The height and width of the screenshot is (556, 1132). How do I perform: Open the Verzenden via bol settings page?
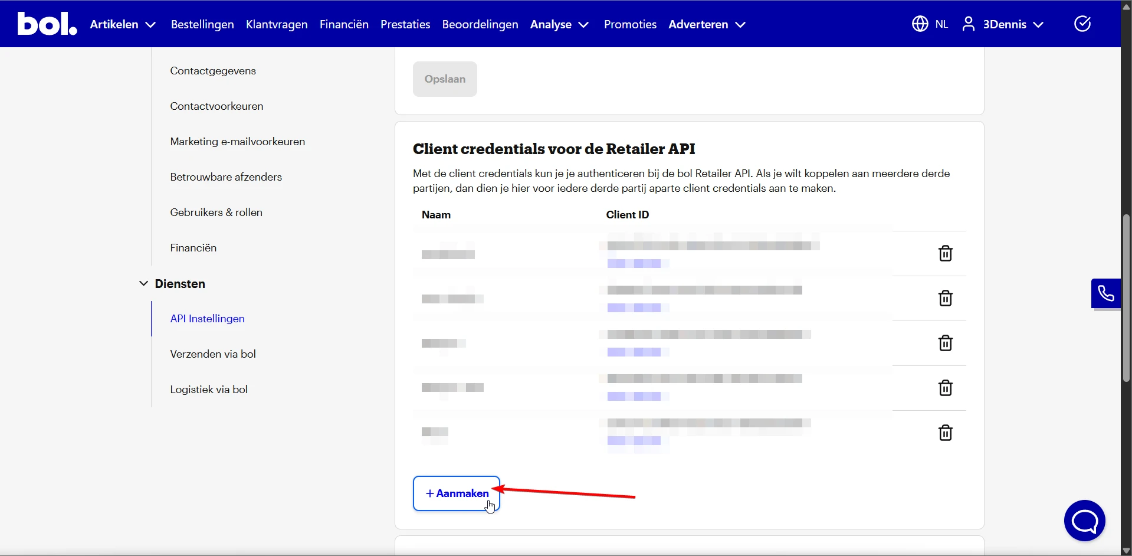[x=212, y=354]
